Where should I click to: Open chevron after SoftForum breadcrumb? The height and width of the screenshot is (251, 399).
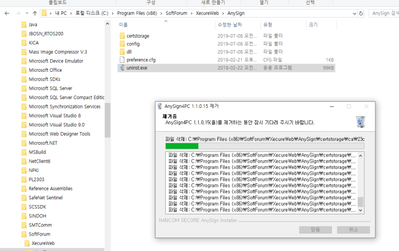(x=191, y=13)
